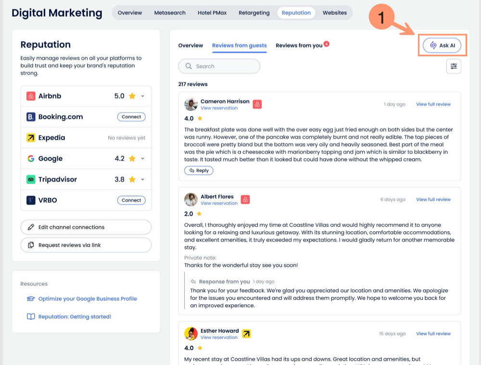Click the Google logo icon
Viewport: 481px width, 365px height.
tap(31, 159)
